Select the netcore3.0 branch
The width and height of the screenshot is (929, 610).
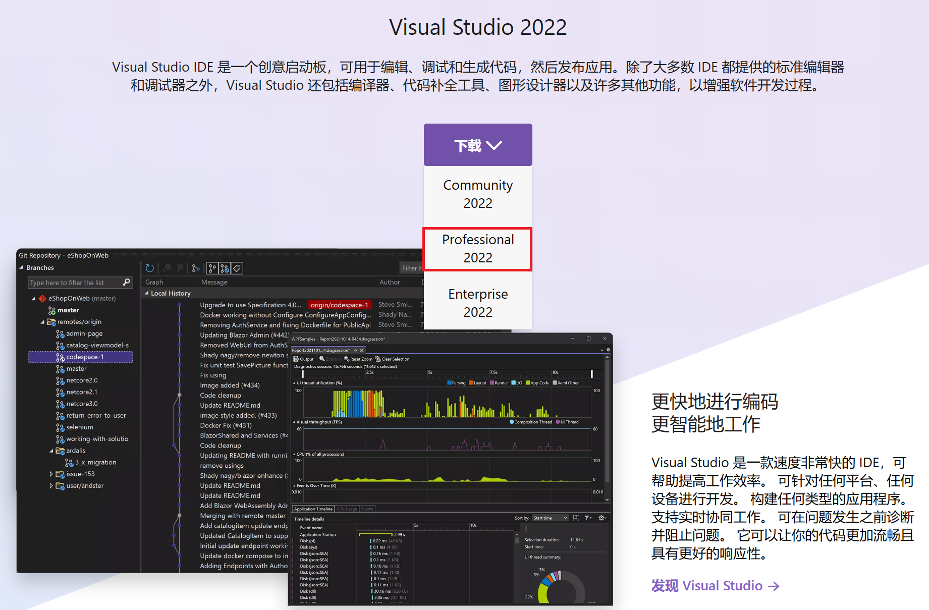[82, 404]
